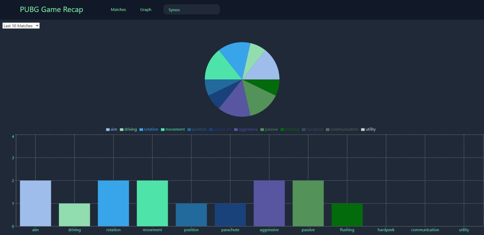Click the y-axis value 4
Screen dimensions: 484x235
click(x=13, y=137)
